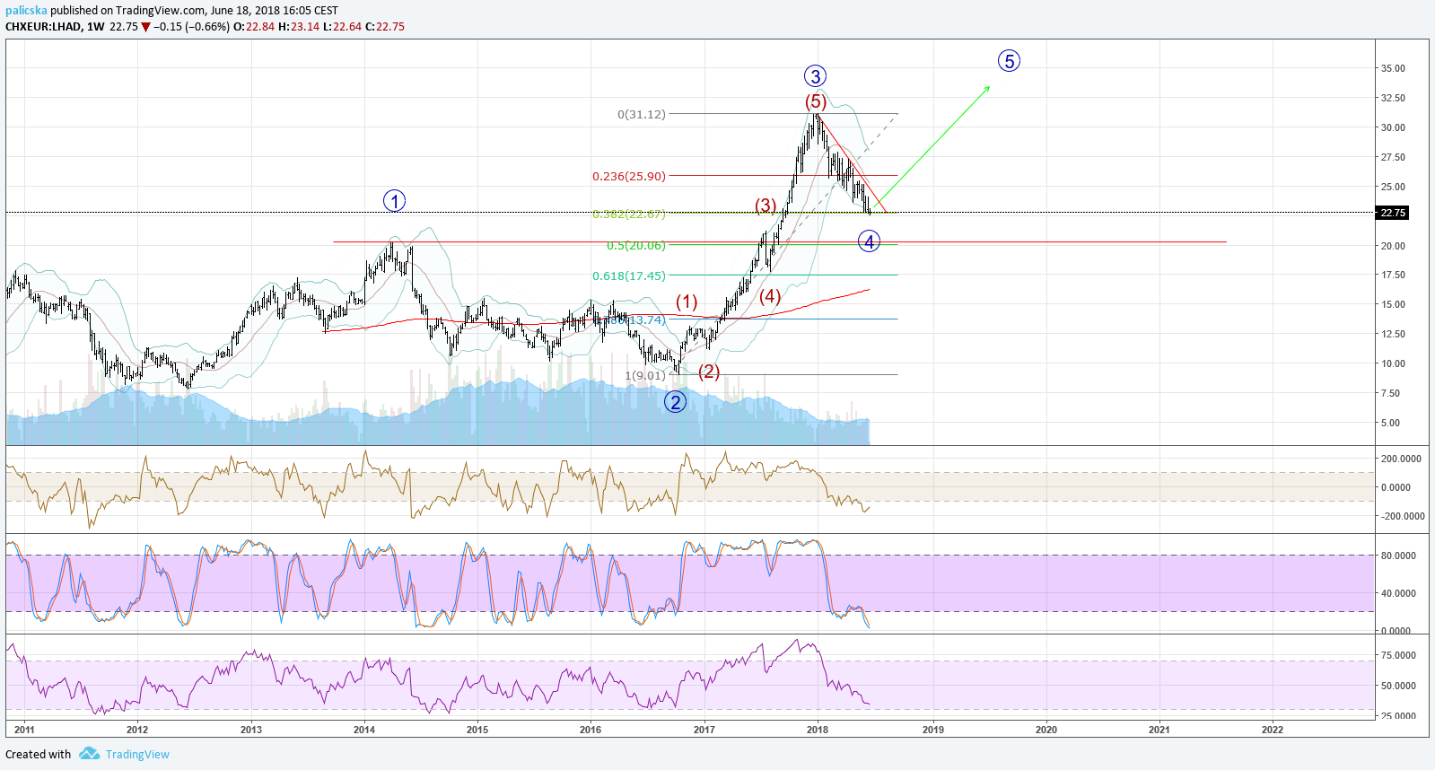Viewport: 1435px width, 770px height.
Task: Click the 80.0000 stochastic scale label
Action: 1398,556
